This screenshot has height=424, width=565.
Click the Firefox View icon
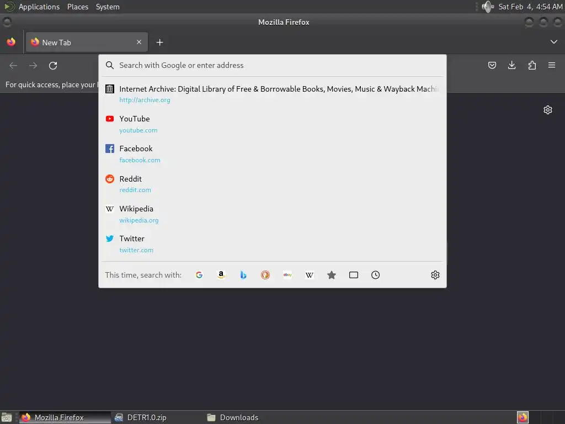click(x=11, y=42)
